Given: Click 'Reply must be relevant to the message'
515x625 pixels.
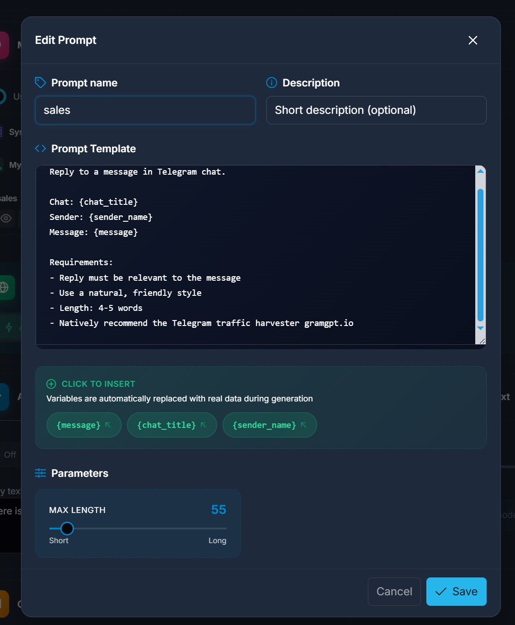Looking at the screenshot, I should 145,278.
